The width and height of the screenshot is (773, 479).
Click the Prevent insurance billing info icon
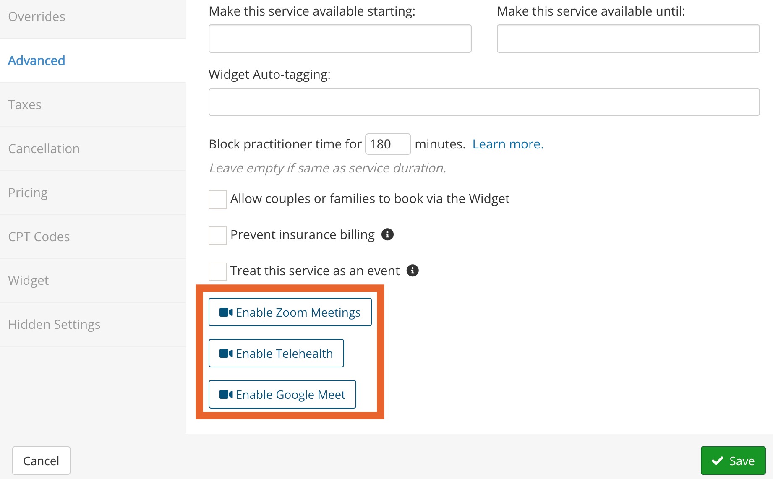tap(387, 234)
